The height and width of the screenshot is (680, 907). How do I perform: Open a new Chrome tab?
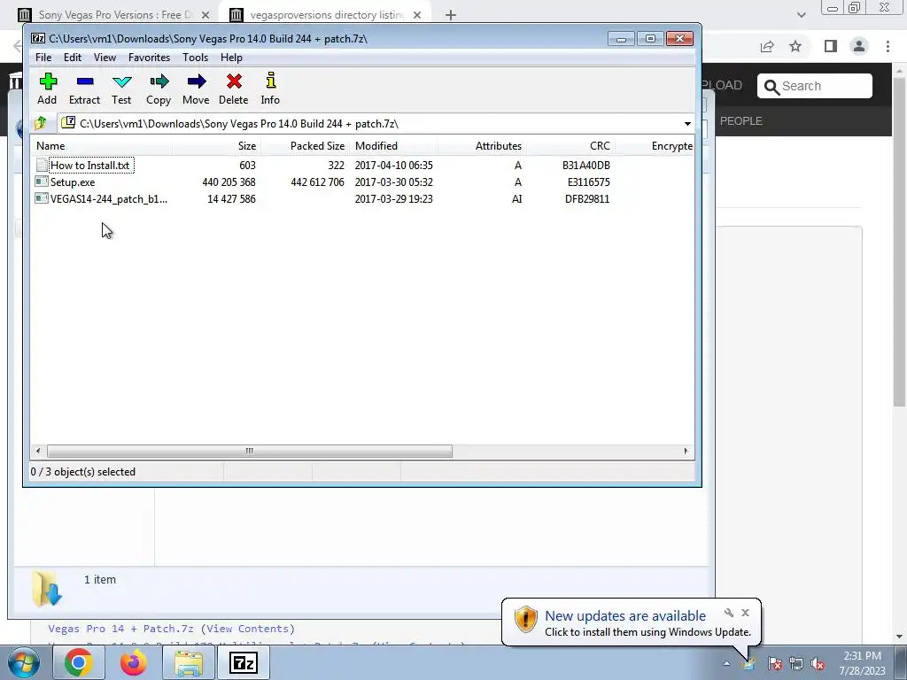point(451,15)
